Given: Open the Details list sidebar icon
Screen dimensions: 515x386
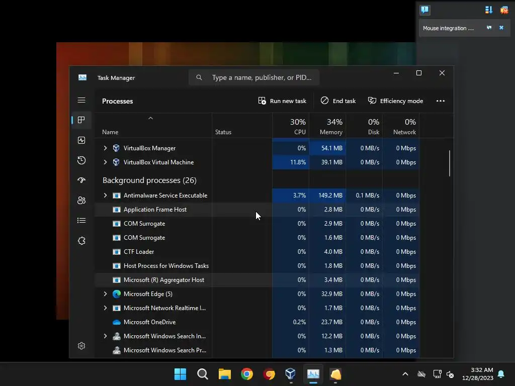Looking at the screenshot, I should click(81, 221).
